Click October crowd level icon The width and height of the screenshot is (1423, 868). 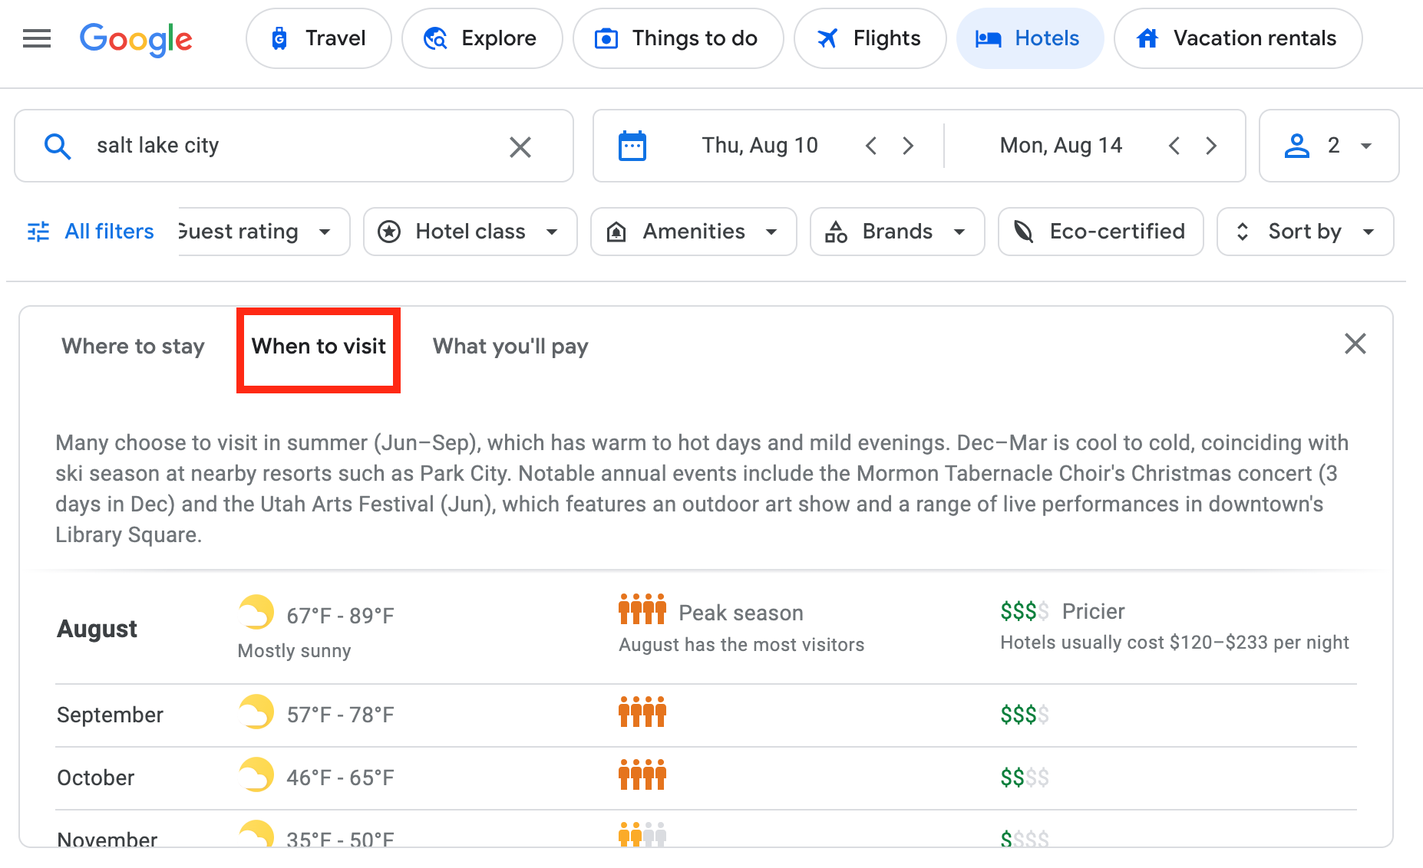tap(642, 774)
